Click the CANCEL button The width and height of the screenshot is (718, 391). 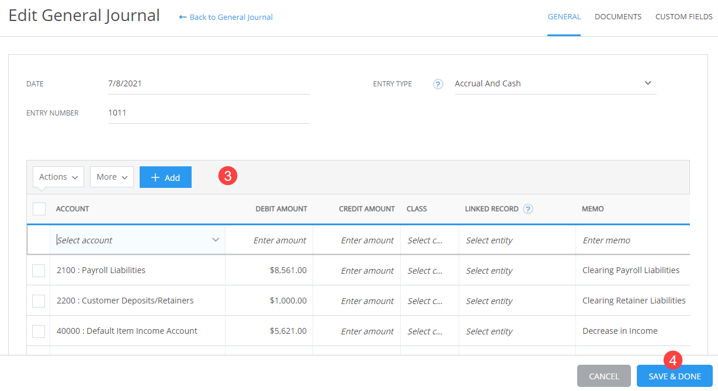(x=603, y=376)
